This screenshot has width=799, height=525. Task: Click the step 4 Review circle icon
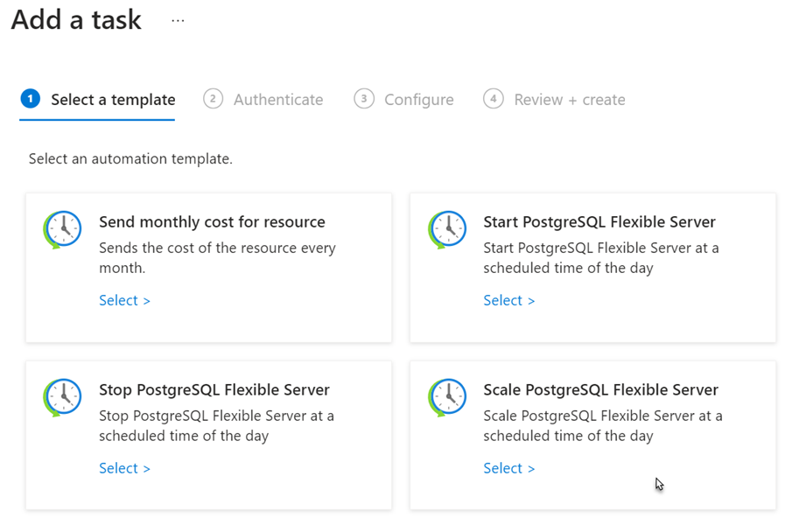coord(493,99)
